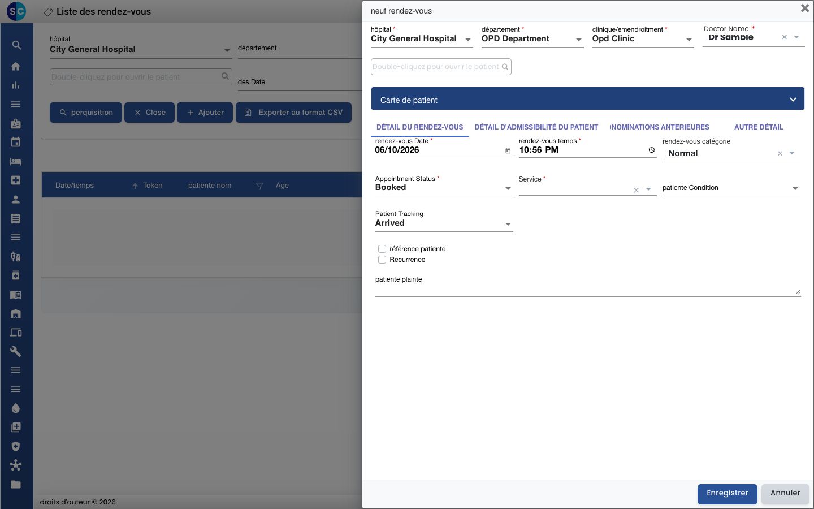Expand the Carte de patient panel
Image resolution: width=814 pixels, height=509 pixels.
point(587,99)
